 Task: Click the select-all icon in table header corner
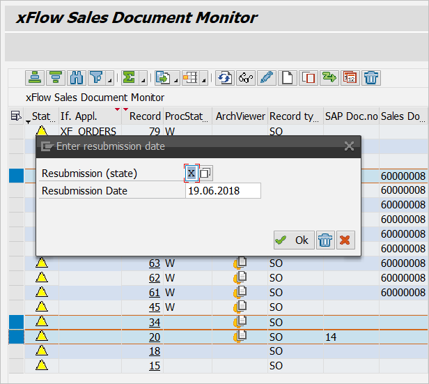[15, 116]
